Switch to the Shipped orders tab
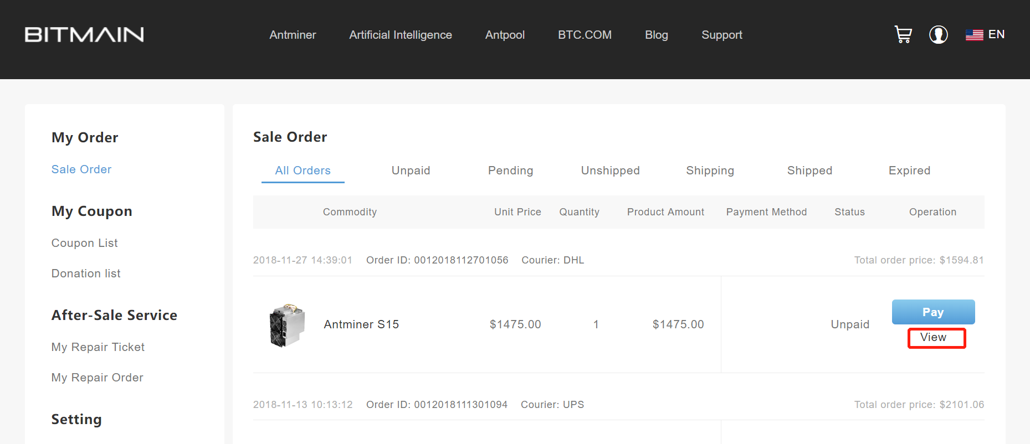Image resolution: width=1030 pixels, height=444 pixels. pos(809,171)
